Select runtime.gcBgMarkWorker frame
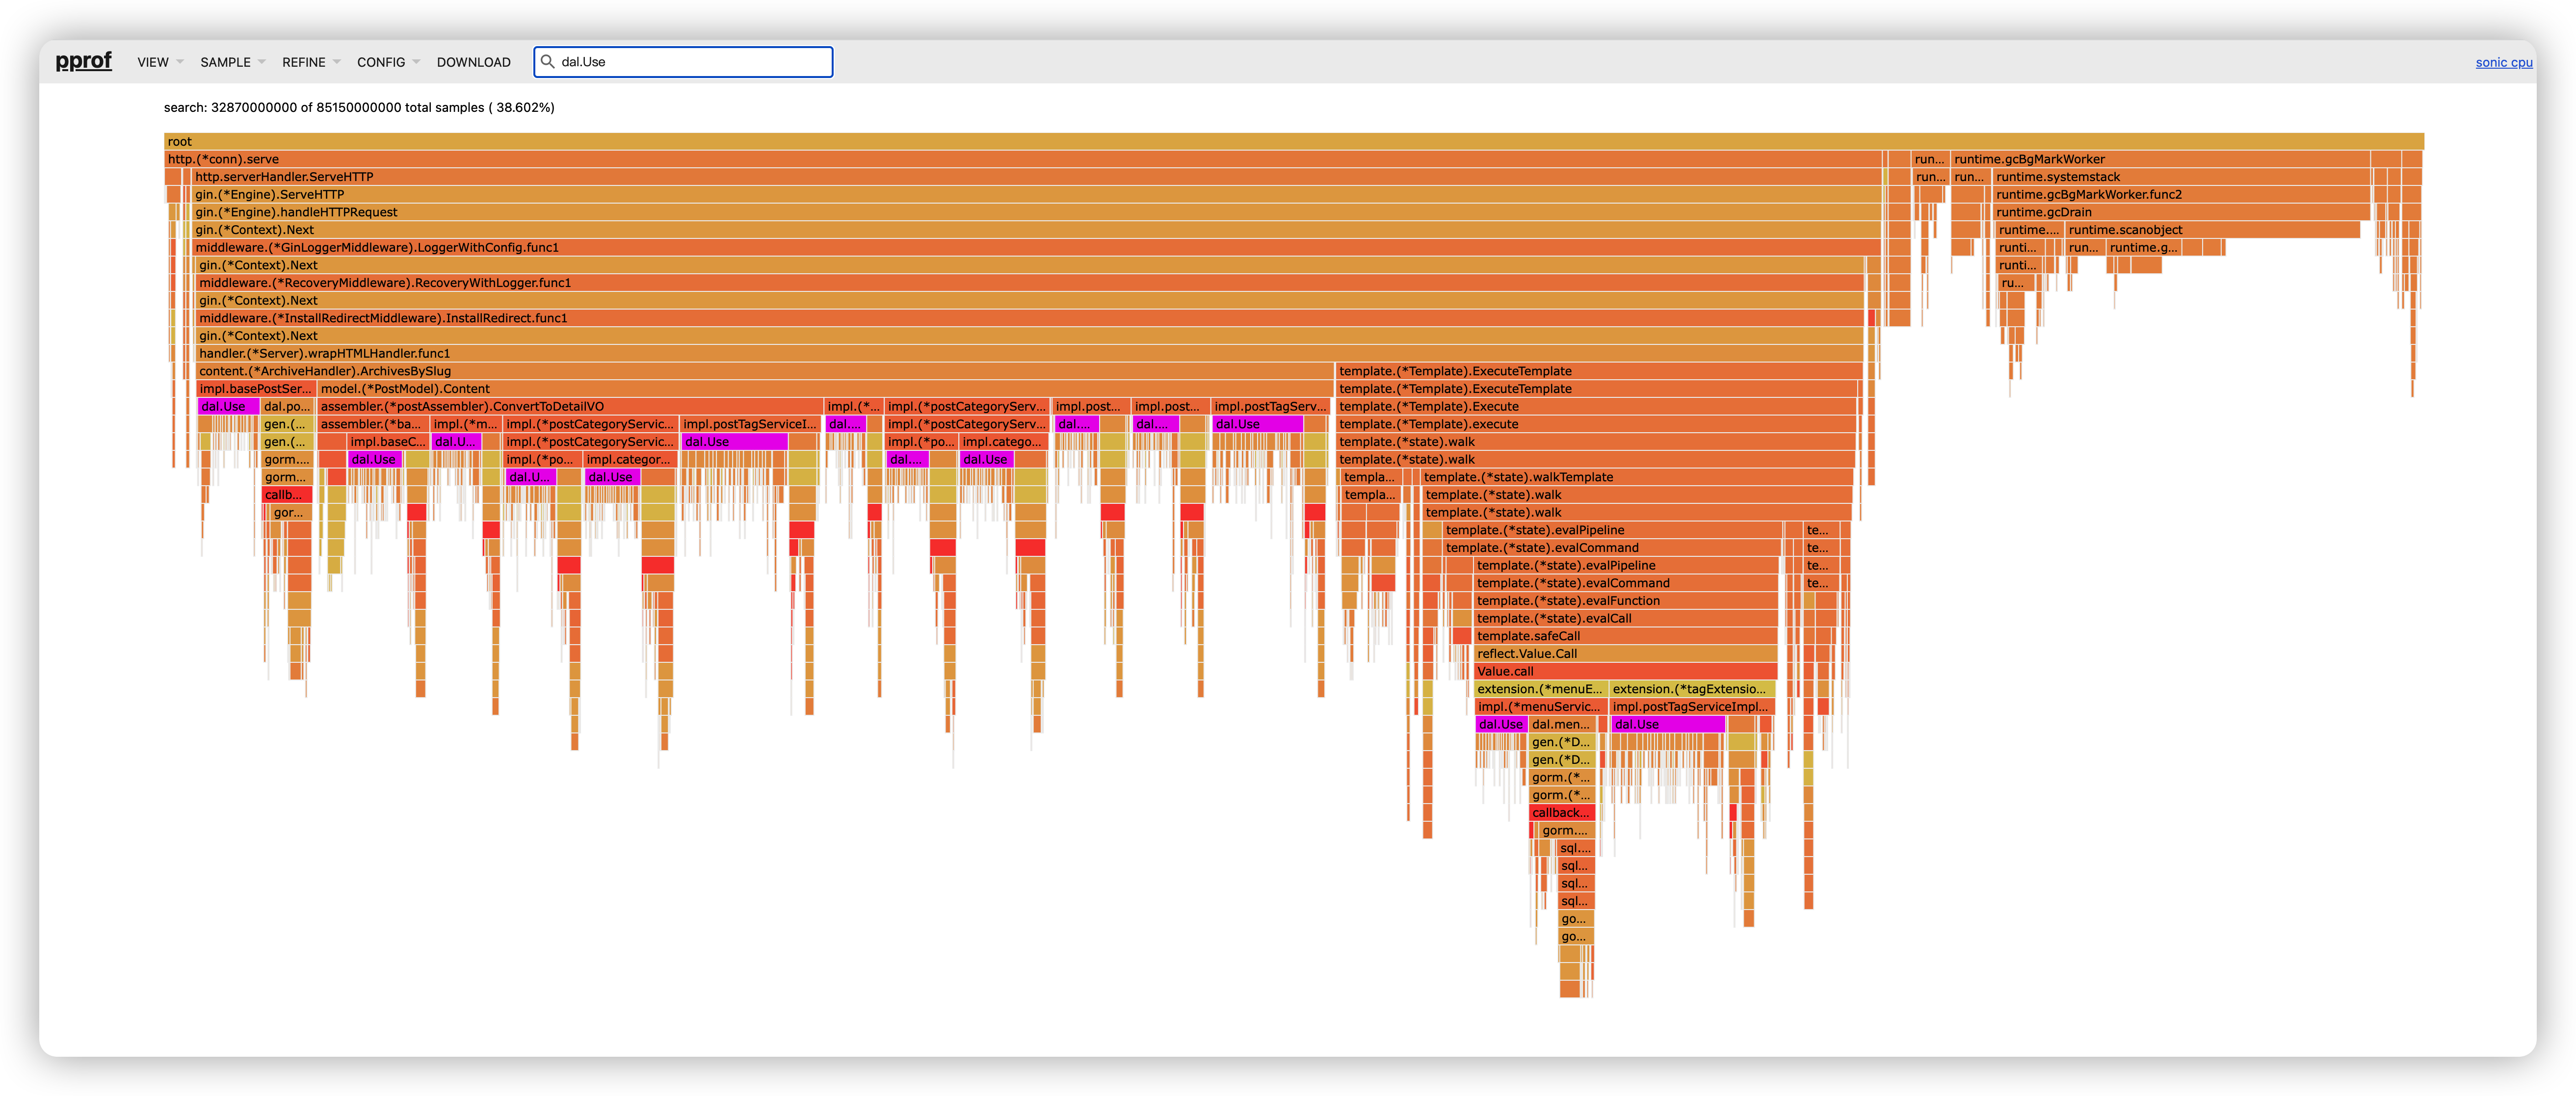 2160,159
